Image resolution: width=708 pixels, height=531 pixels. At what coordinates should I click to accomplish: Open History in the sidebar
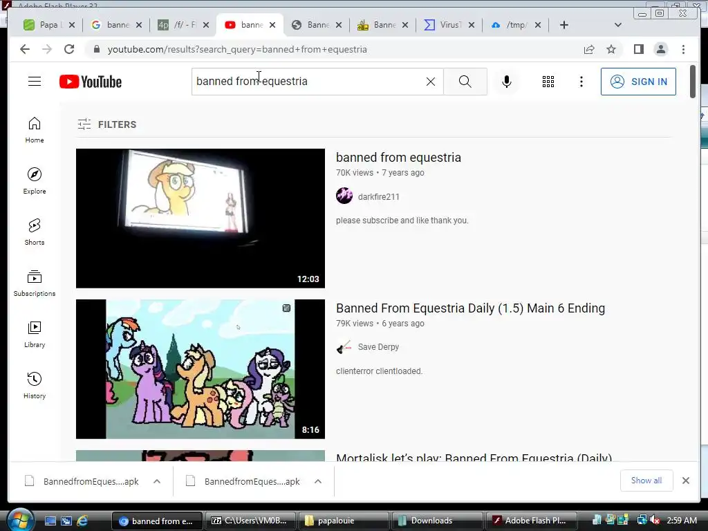coord(35,385)
